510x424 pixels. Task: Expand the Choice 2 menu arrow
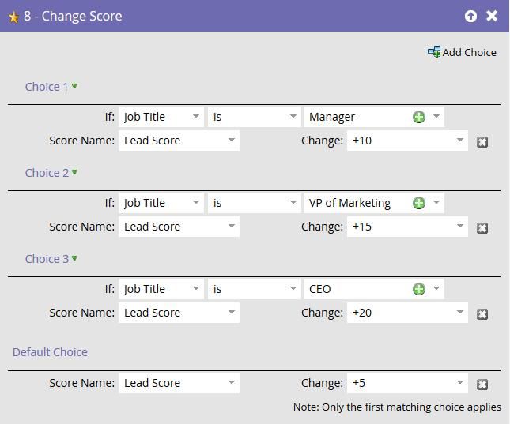pos(74,172)
